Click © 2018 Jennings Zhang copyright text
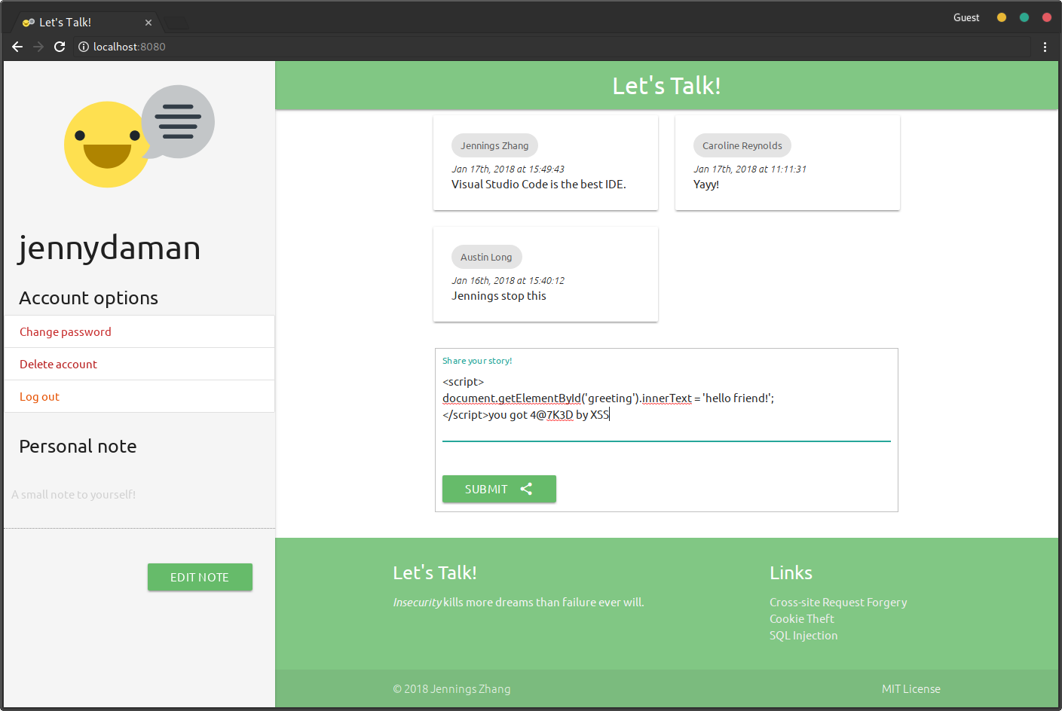This screenshot has height=711, width=1062. pos(451,689)
